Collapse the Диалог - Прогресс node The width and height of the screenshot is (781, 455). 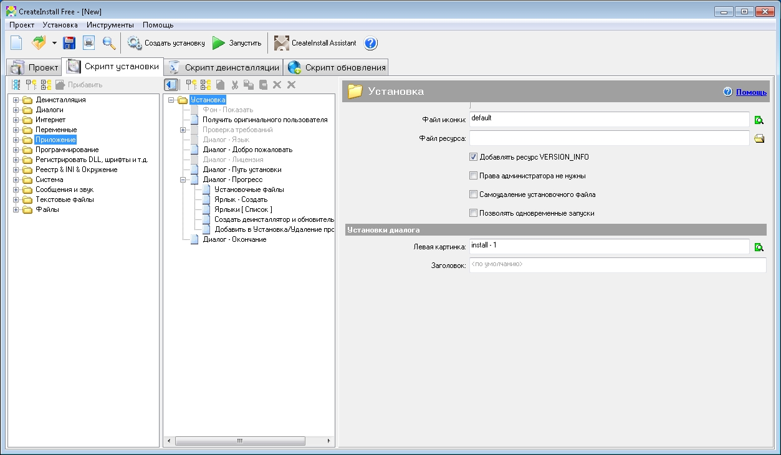(183, 180)
